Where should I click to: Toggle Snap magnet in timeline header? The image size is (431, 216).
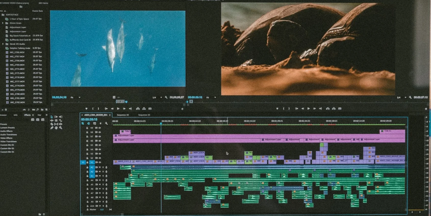click(x=88, y=123)
